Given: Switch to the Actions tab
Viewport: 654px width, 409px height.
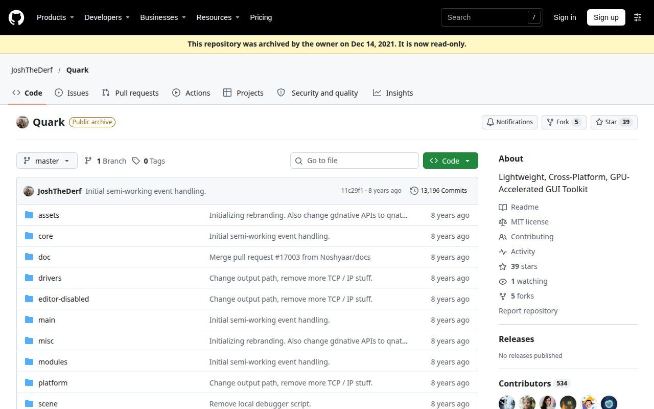Looking at the screenshot, I should coord(191,93).
